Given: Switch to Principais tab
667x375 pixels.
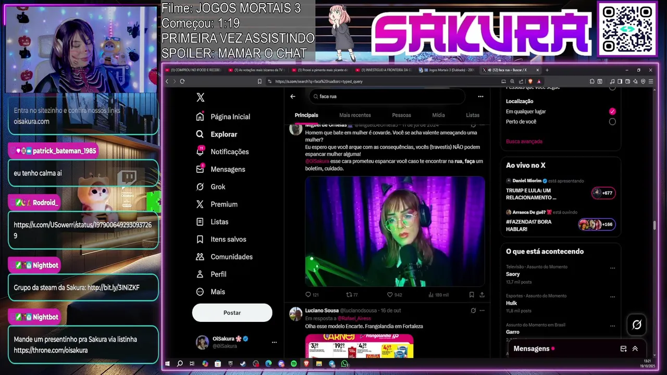Looking at the screenshot, I should point(306,115).
